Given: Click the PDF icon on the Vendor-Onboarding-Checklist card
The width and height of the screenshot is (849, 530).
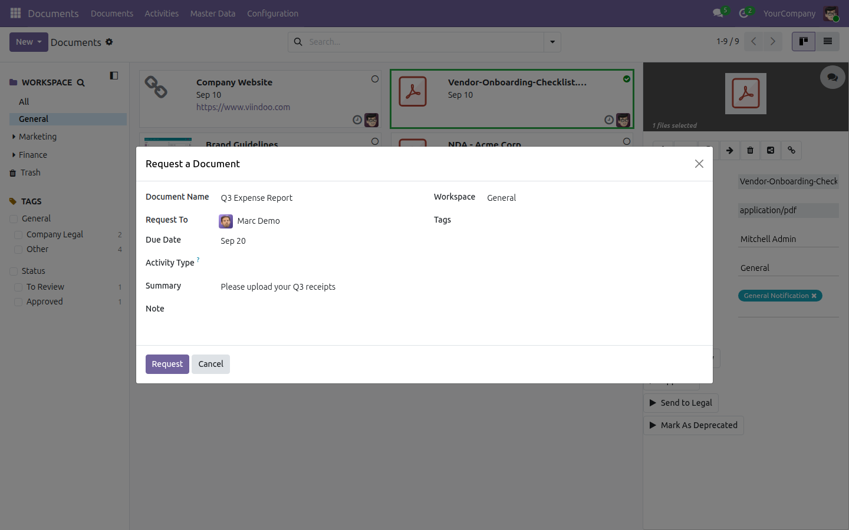Looking at the screenshot, I should [413, 92].
